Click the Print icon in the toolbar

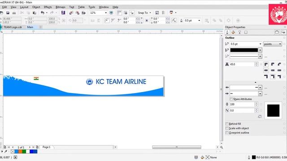[14, 13]
